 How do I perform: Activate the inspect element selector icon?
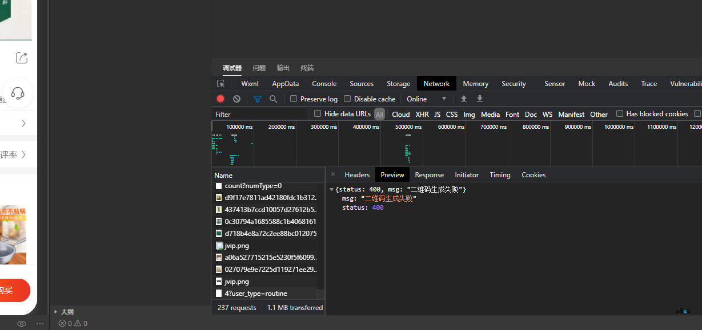(x=220, y=84)
